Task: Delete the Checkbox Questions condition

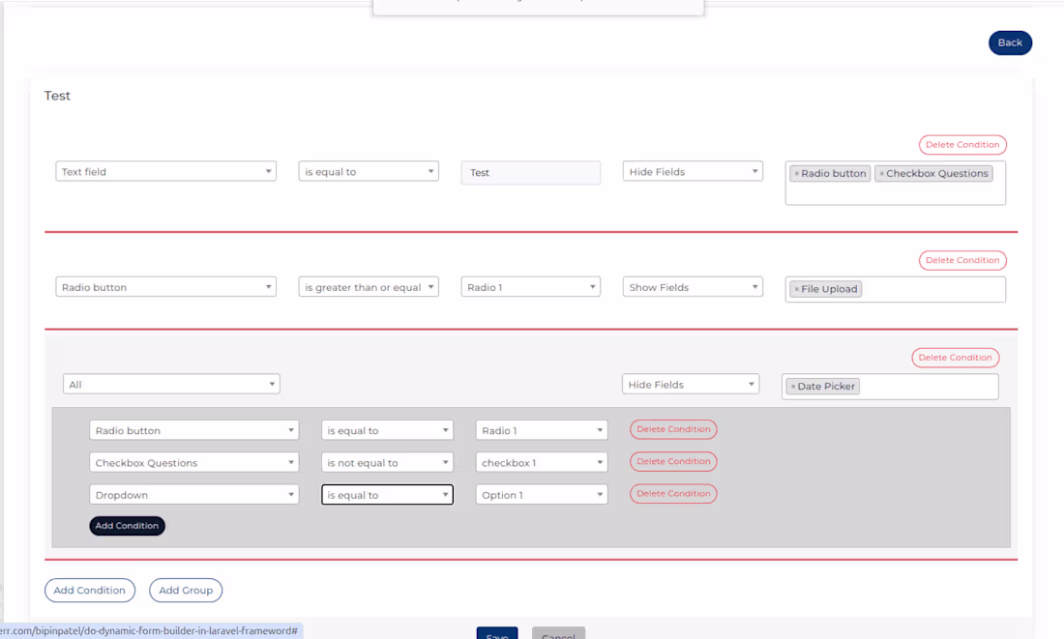Action: pos(673,461)
